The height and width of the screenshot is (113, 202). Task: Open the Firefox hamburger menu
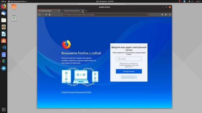click(170, 15)
